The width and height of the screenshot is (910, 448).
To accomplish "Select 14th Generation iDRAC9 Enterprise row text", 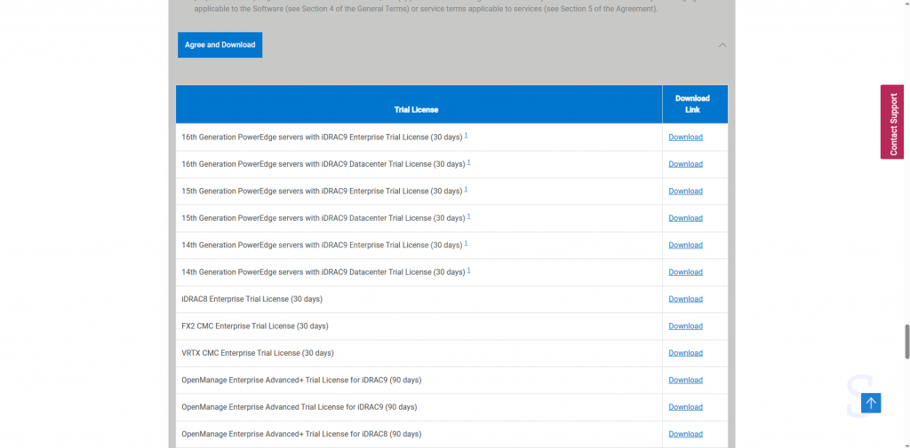I will tap(322, 245).
